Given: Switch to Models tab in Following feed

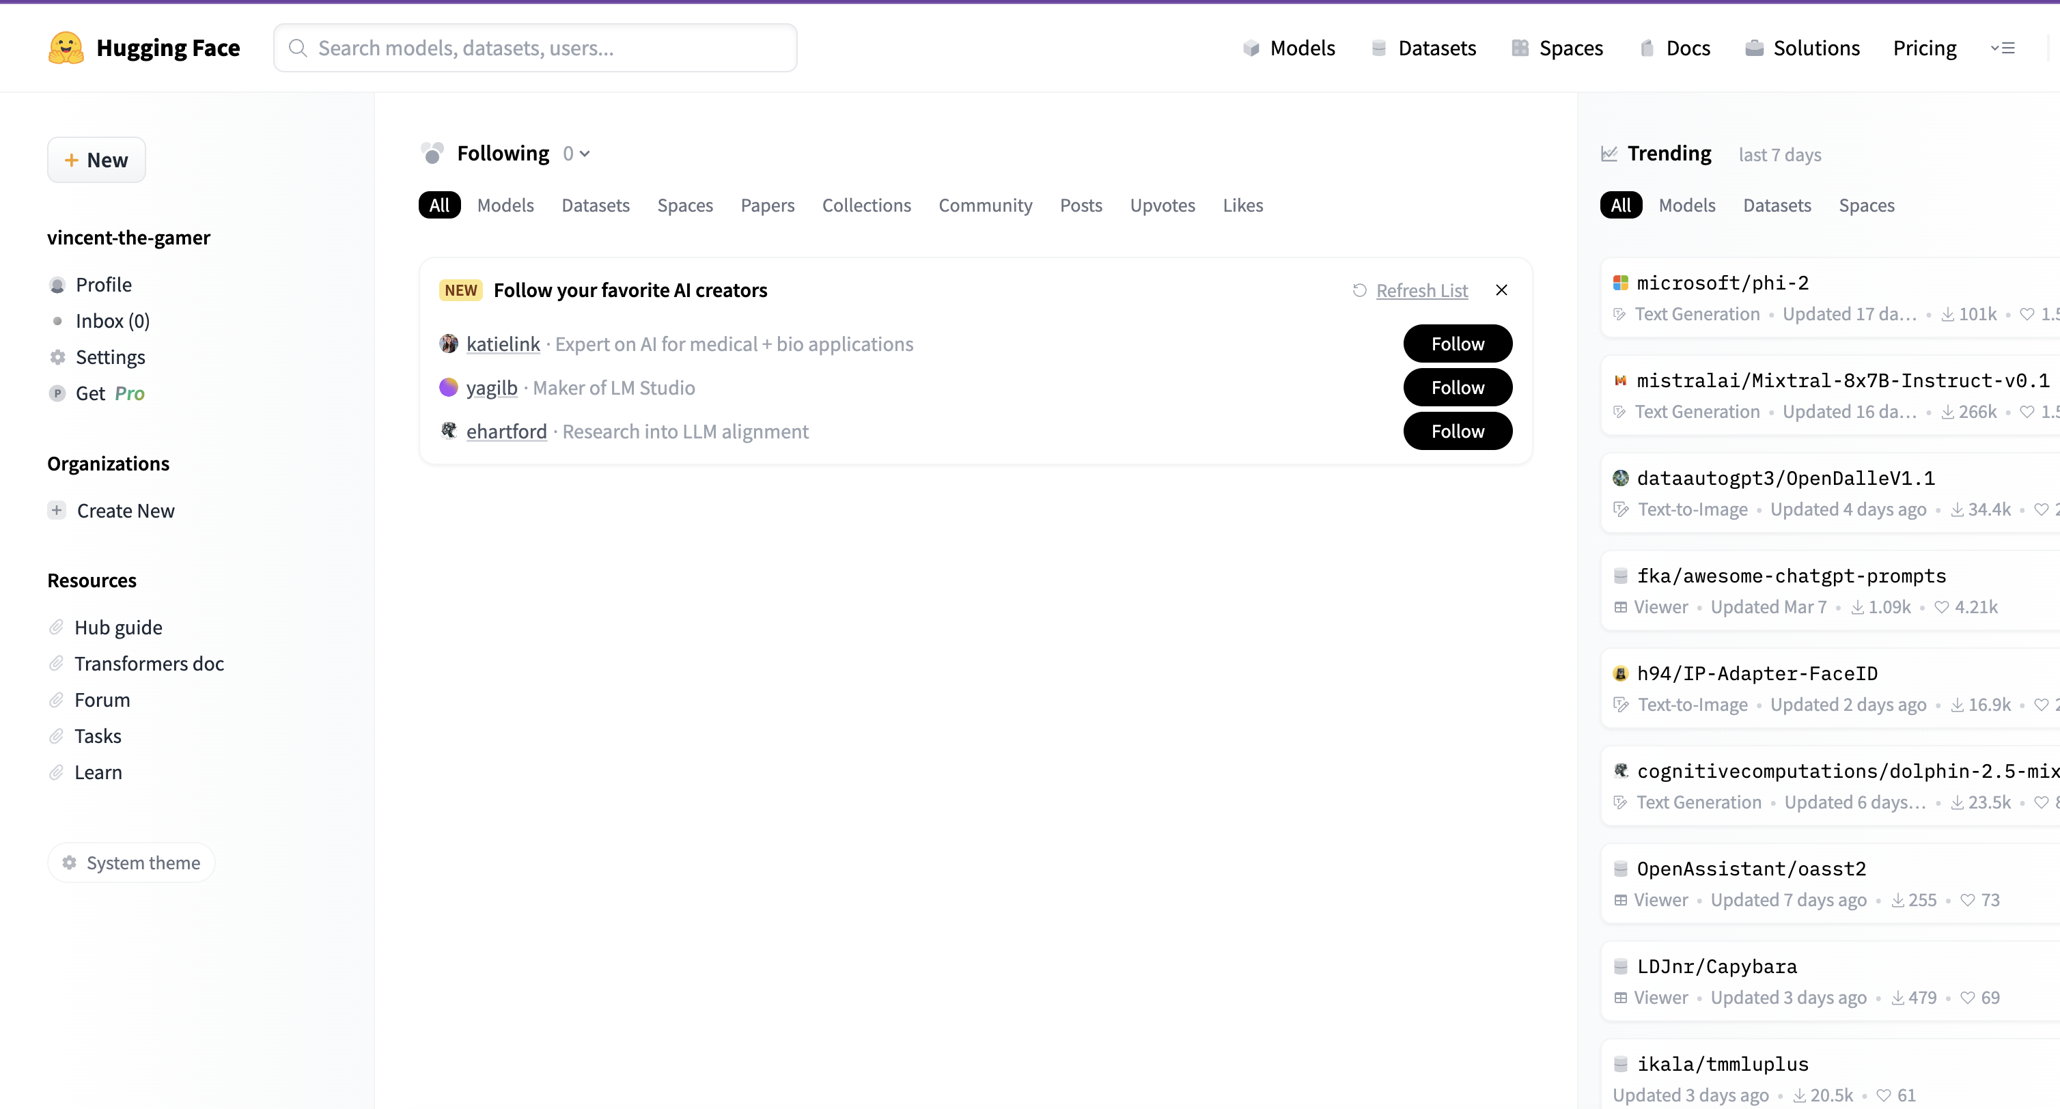Looking at the screenshot, I should pos(505,206).
